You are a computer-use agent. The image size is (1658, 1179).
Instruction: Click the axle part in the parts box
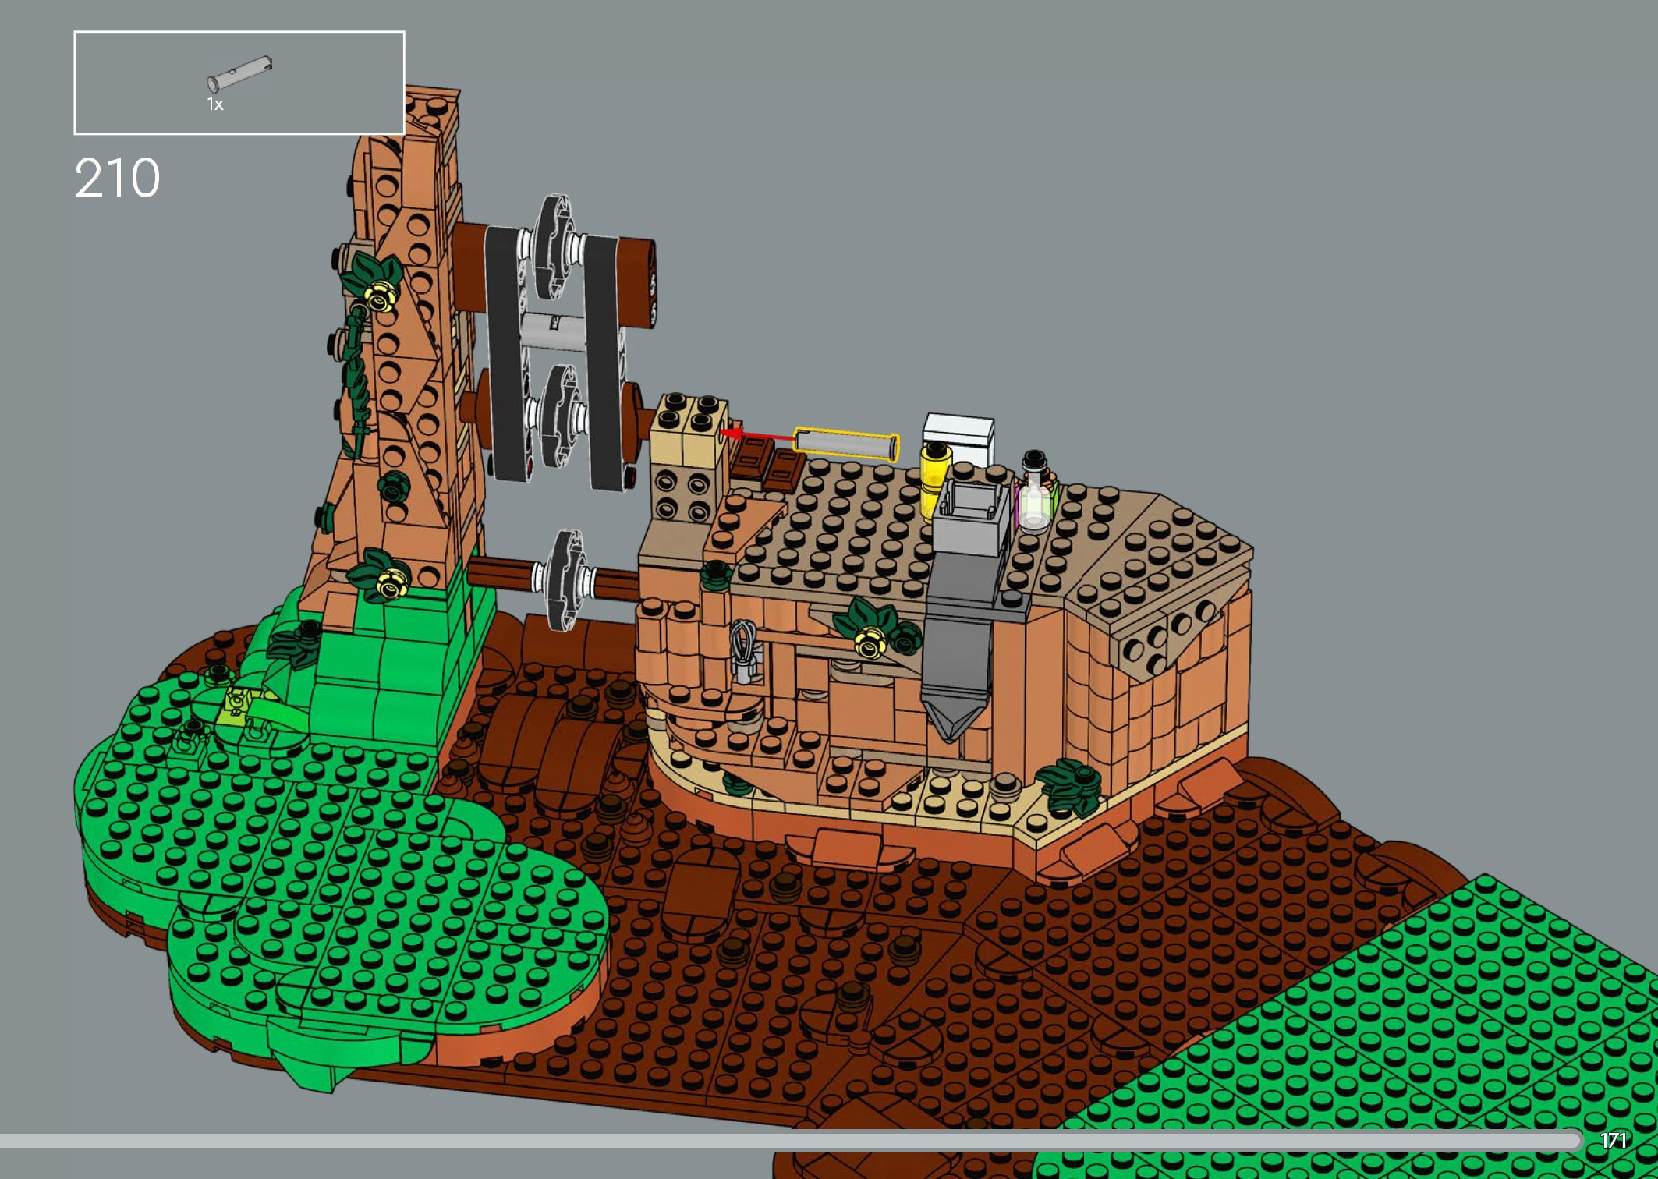[x=239, y=73]
